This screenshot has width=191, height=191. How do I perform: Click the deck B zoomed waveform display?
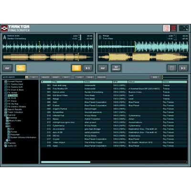click(x=143, y=46)
